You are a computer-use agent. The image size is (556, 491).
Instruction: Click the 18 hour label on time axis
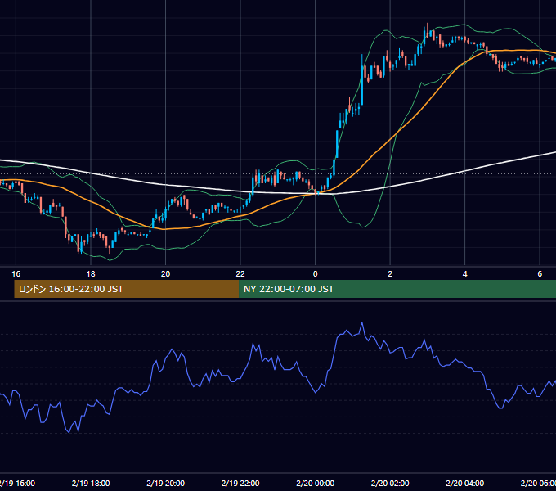click(x=91, y=274)
